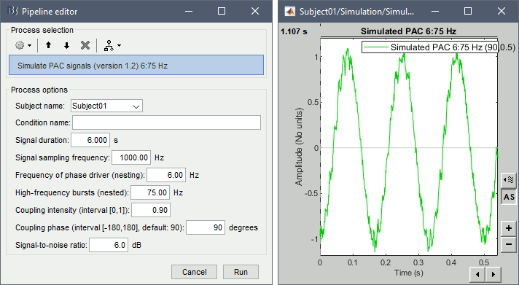
Task: Close the Subject01 simulation figure window
Action: click(501, 11)
